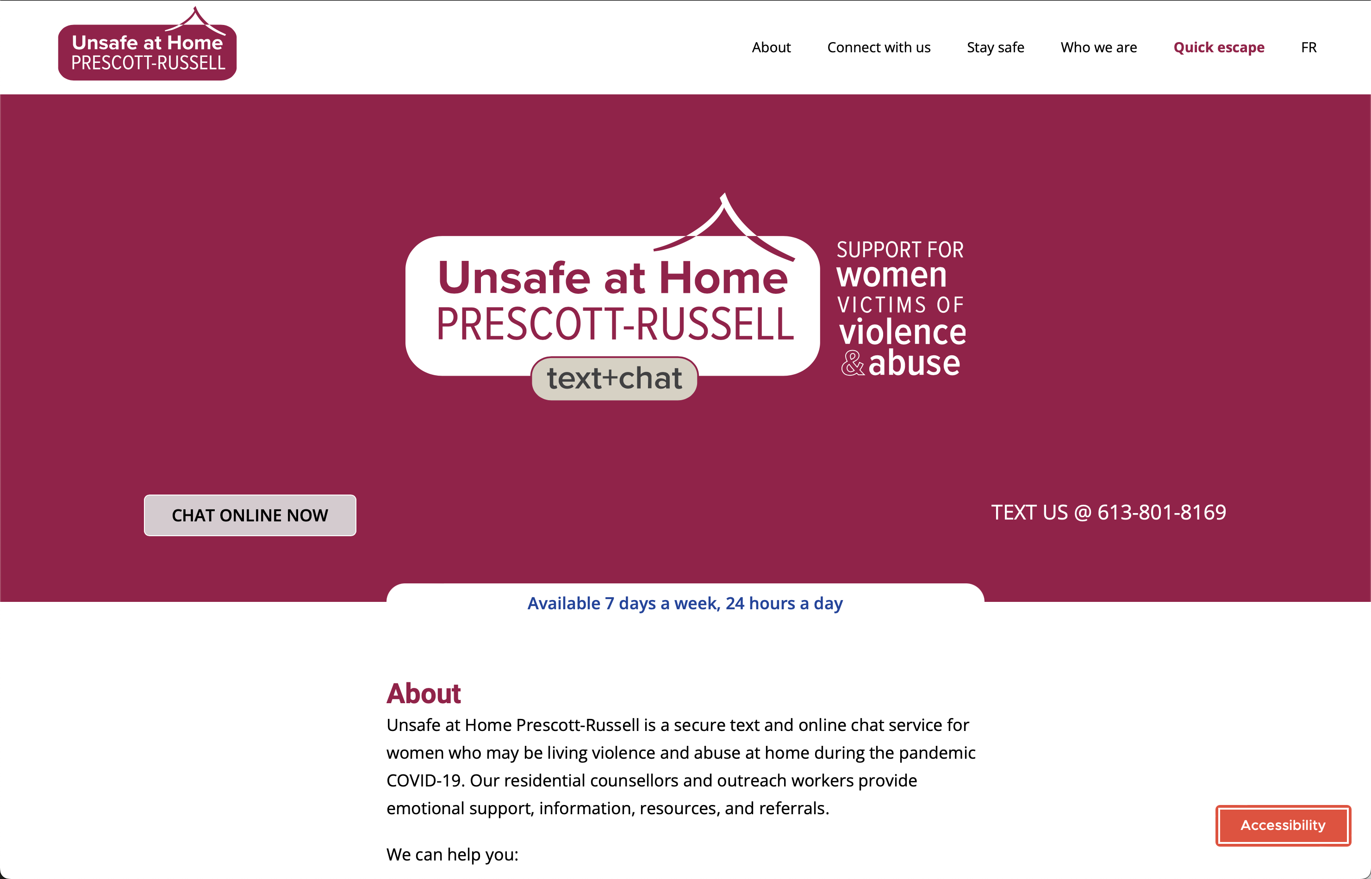The height and width of the screenshot is (879, 1371).
Task: Expand the Who we are section
Action: (x=1097, y=47)
